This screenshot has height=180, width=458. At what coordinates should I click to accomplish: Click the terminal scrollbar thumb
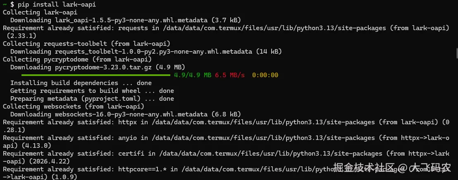tap(456, 52)
